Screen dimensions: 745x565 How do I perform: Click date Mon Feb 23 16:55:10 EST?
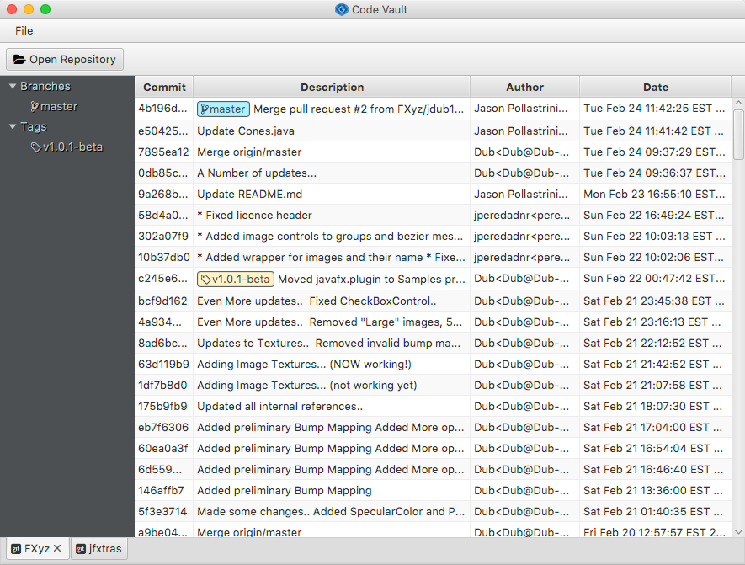tap(654, 194)
